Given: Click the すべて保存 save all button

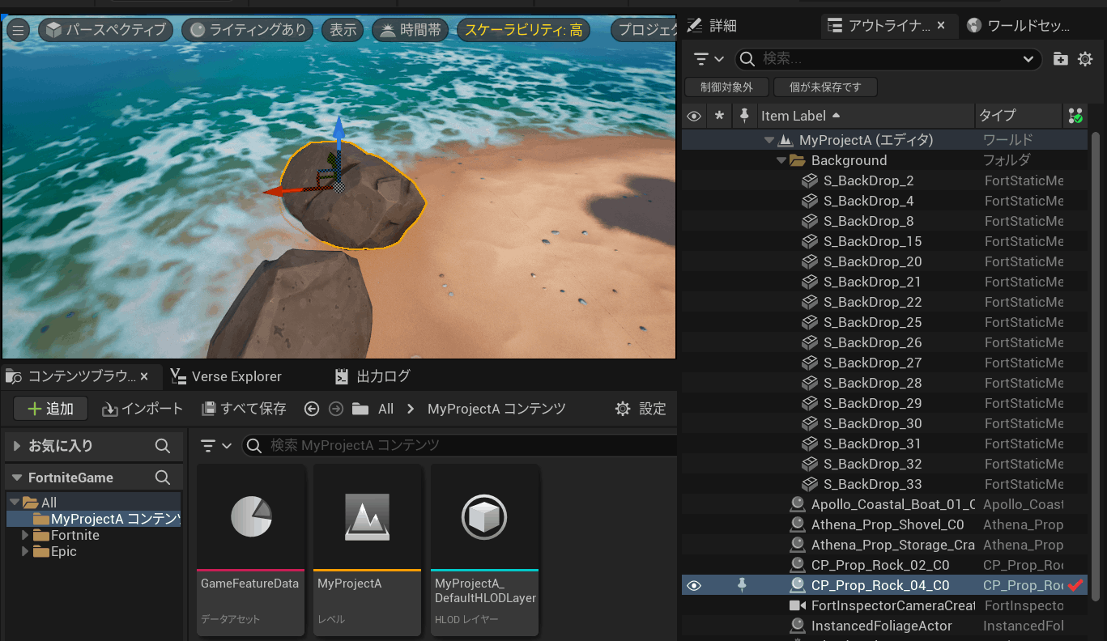Looking at the screenshot, I should tap(244, 409).
